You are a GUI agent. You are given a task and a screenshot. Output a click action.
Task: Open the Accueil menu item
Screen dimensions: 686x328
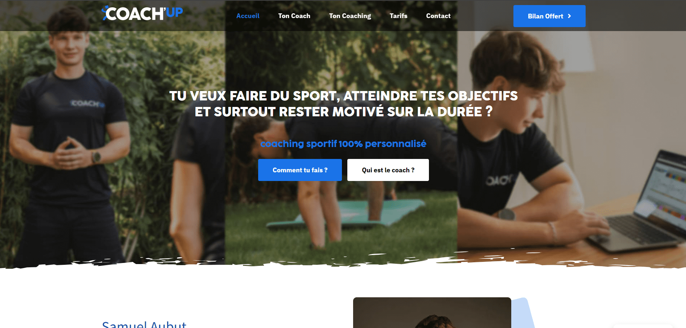[x=248, y=16]
